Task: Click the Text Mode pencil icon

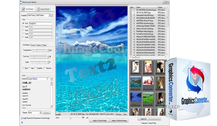Action: tap(23, 9)
